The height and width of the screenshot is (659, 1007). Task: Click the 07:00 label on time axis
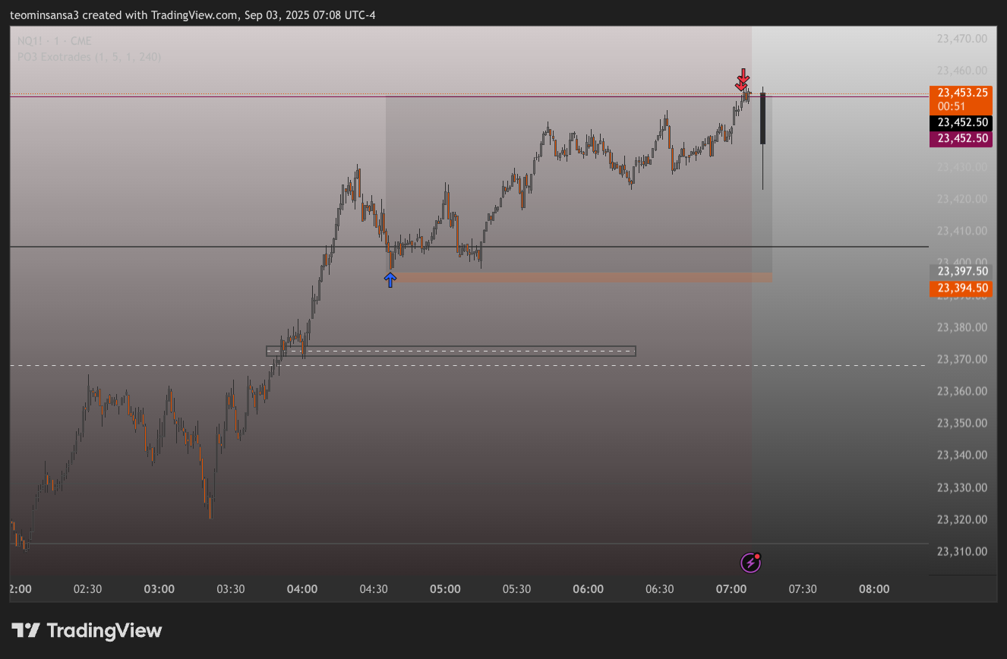pos(731,589)
